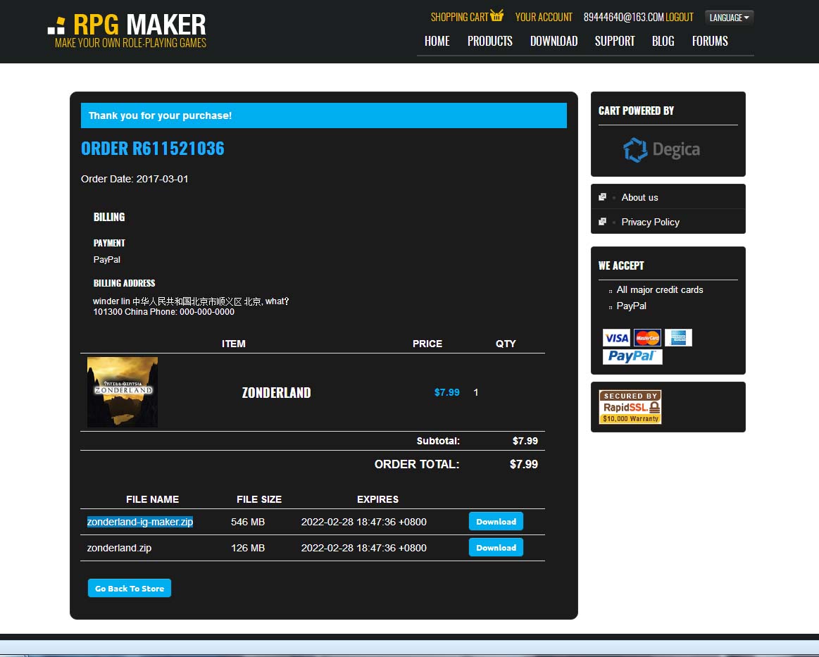Click the MasterCard icon
Viewport: 819px width, 657px height.
tap(647, 338)
